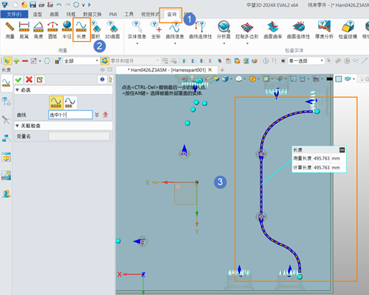Image resolution: width=369 pixels, height=295 pixels.
Task: Collapse the 必选 section
Action: click(17, 90)
